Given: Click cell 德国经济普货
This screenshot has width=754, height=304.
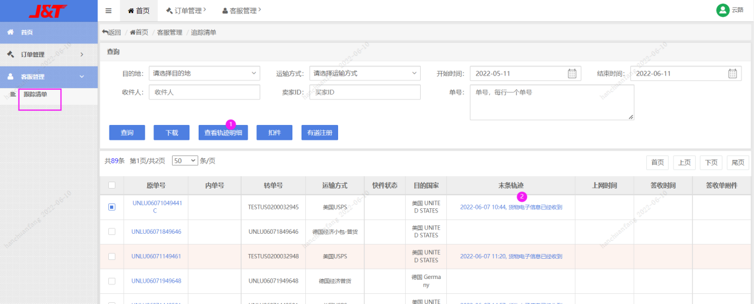Looking at the screenshot, I should coord(335,281).
